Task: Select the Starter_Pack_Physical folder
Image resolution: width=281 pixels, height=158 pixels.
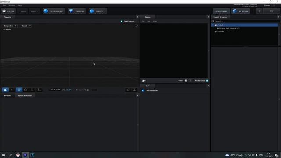Action: (x=228, y=28)
